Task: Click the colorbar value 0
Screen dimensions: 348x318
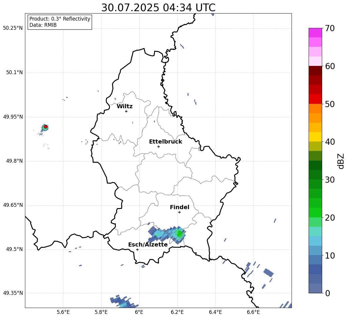Action: coord(327,293)
